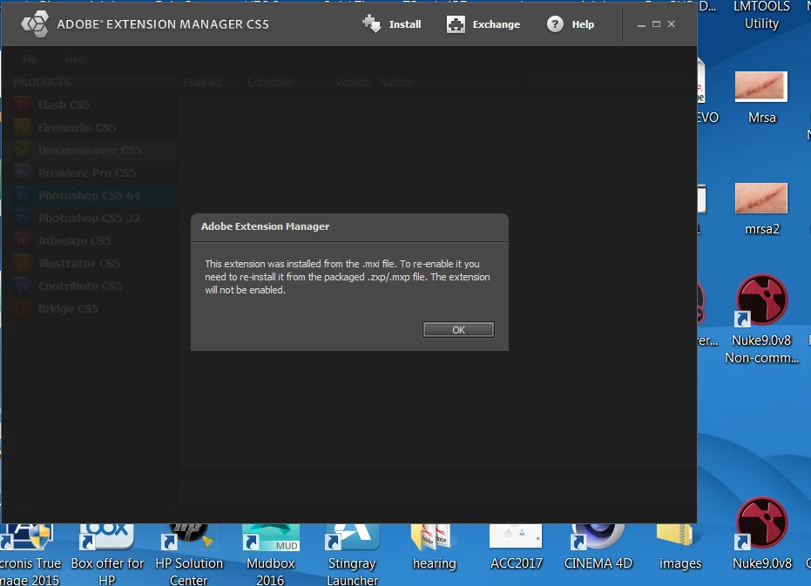Screen dimensions: 811x586
Task: Select the Nuke9.0v8 Non-commercial desktop shortcut
Action: coord(761,320)
